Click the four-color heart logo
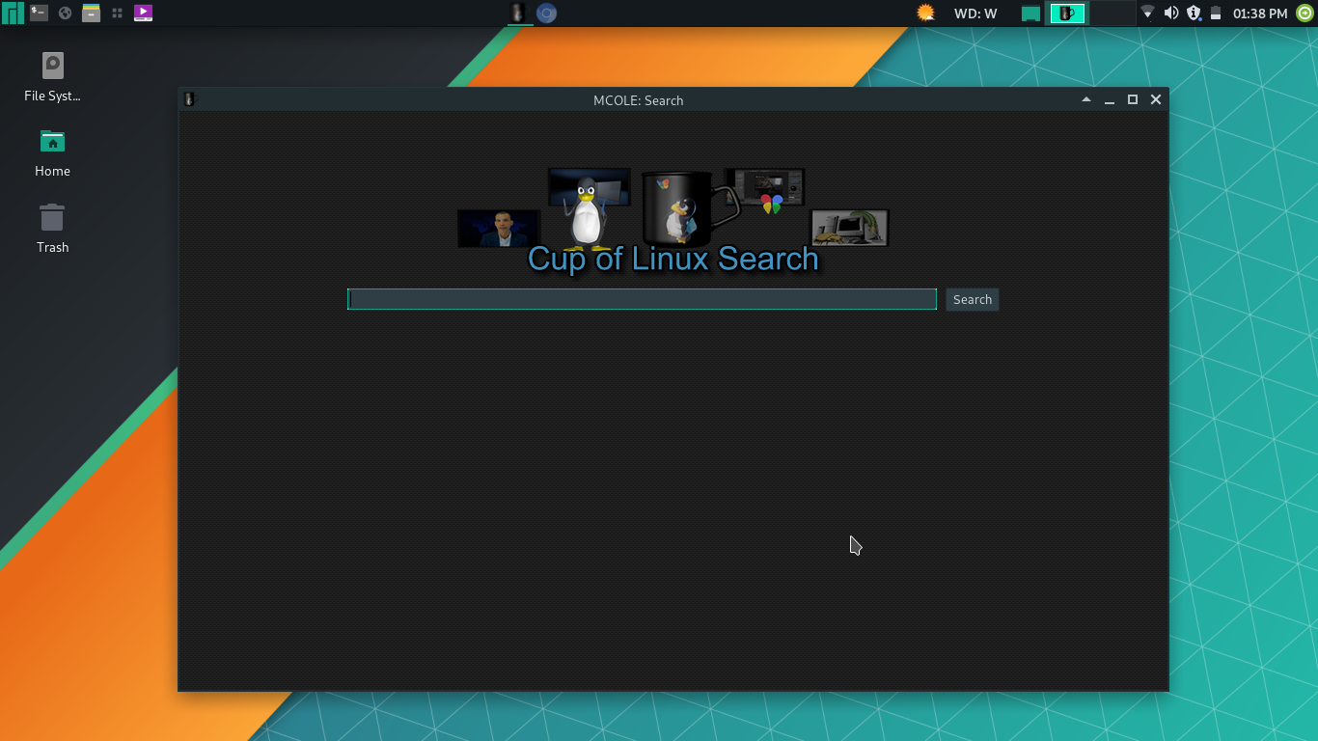This screenshot has width=1318, height=741. (x=772, y=204)
